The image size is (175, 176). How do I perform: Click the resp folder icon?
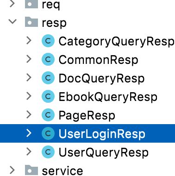[x=31, y=22]
